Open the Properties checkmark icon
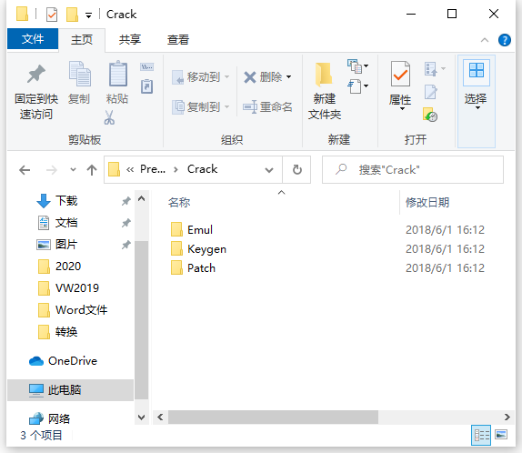This screenshot has height=453, width=522. click(x=400, y=74)
